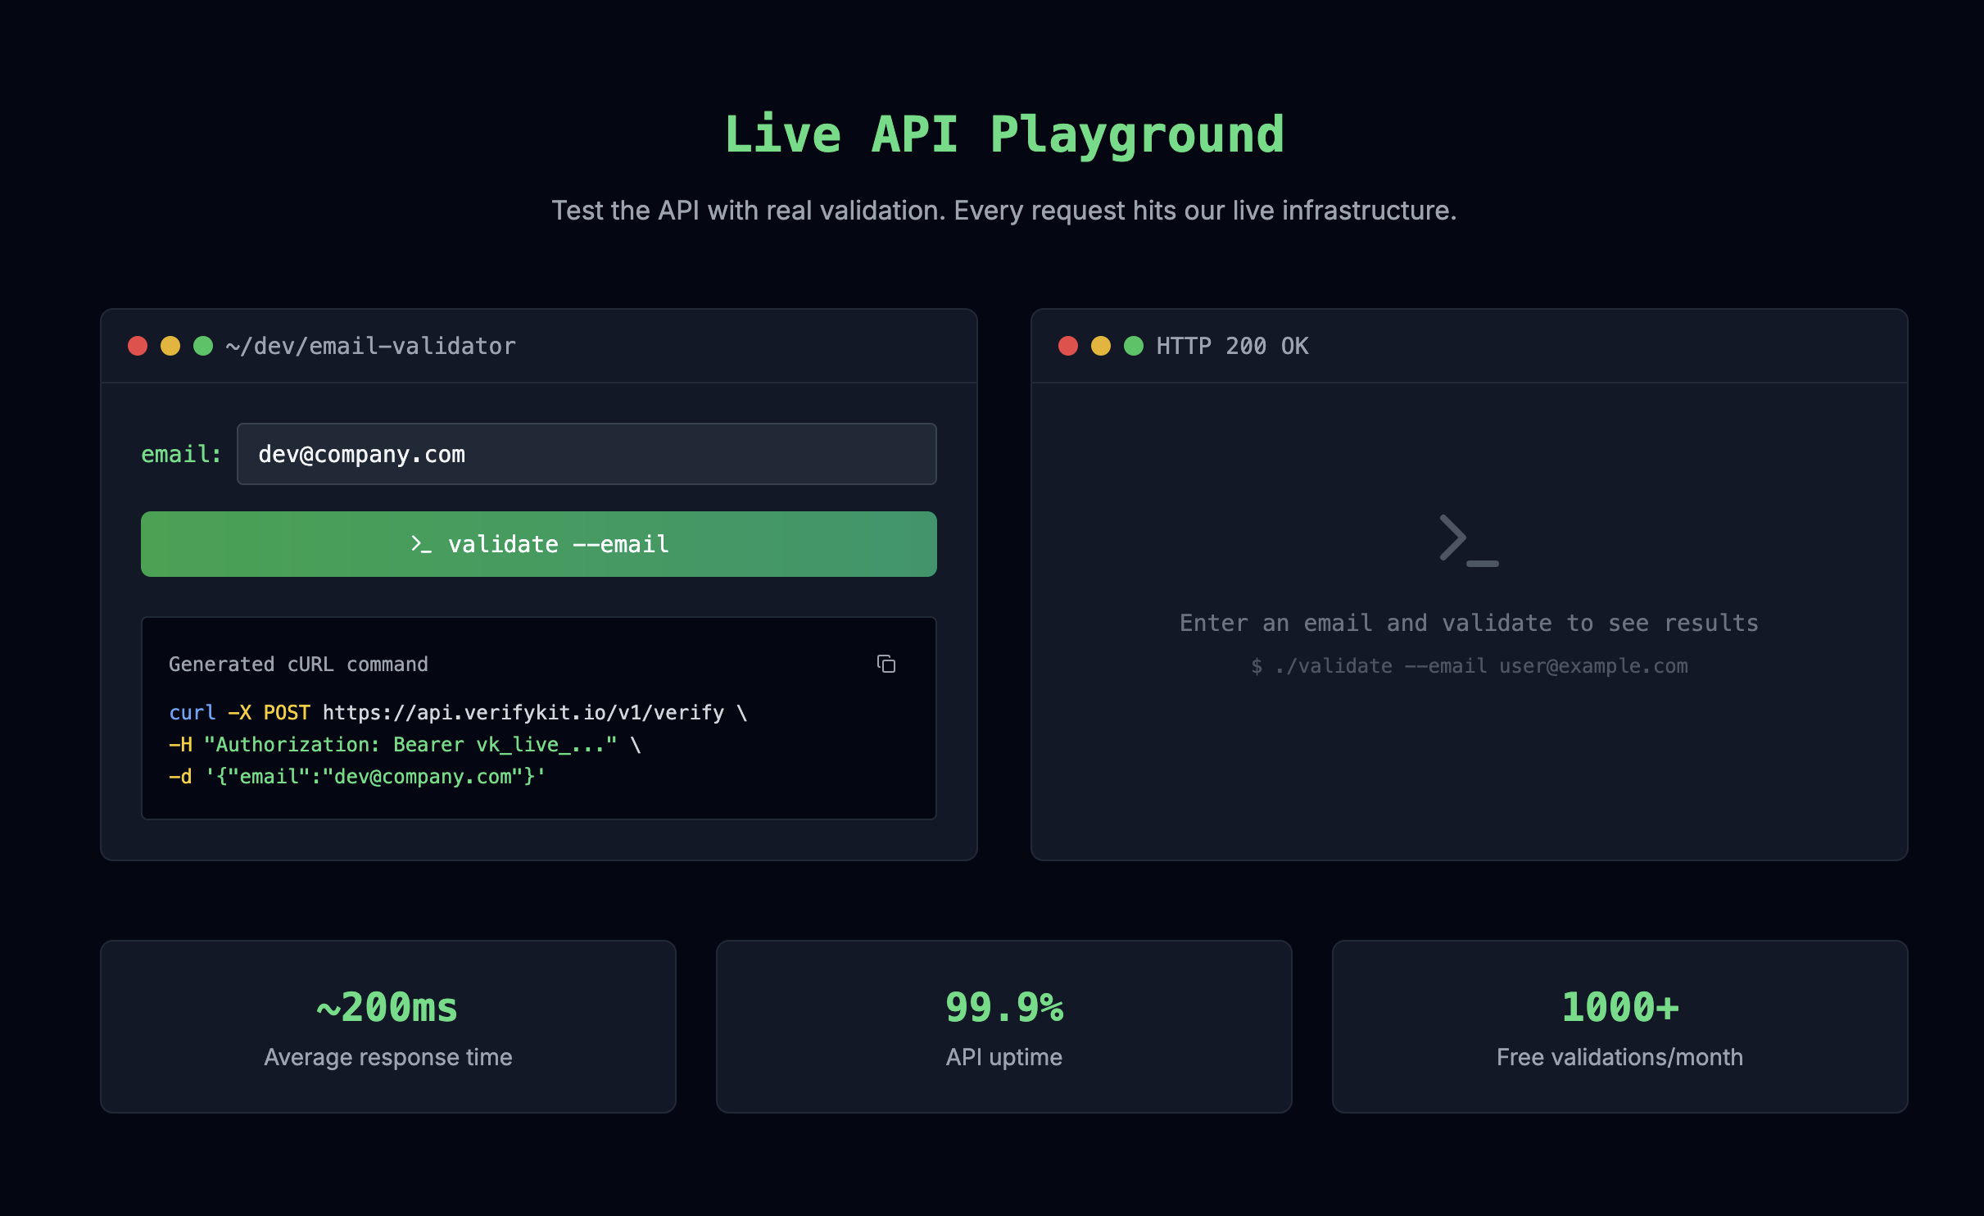The image size is (1984, 1216).
Task: Click the HTTP 200 OK title bar
Action: click(1232, 346)
